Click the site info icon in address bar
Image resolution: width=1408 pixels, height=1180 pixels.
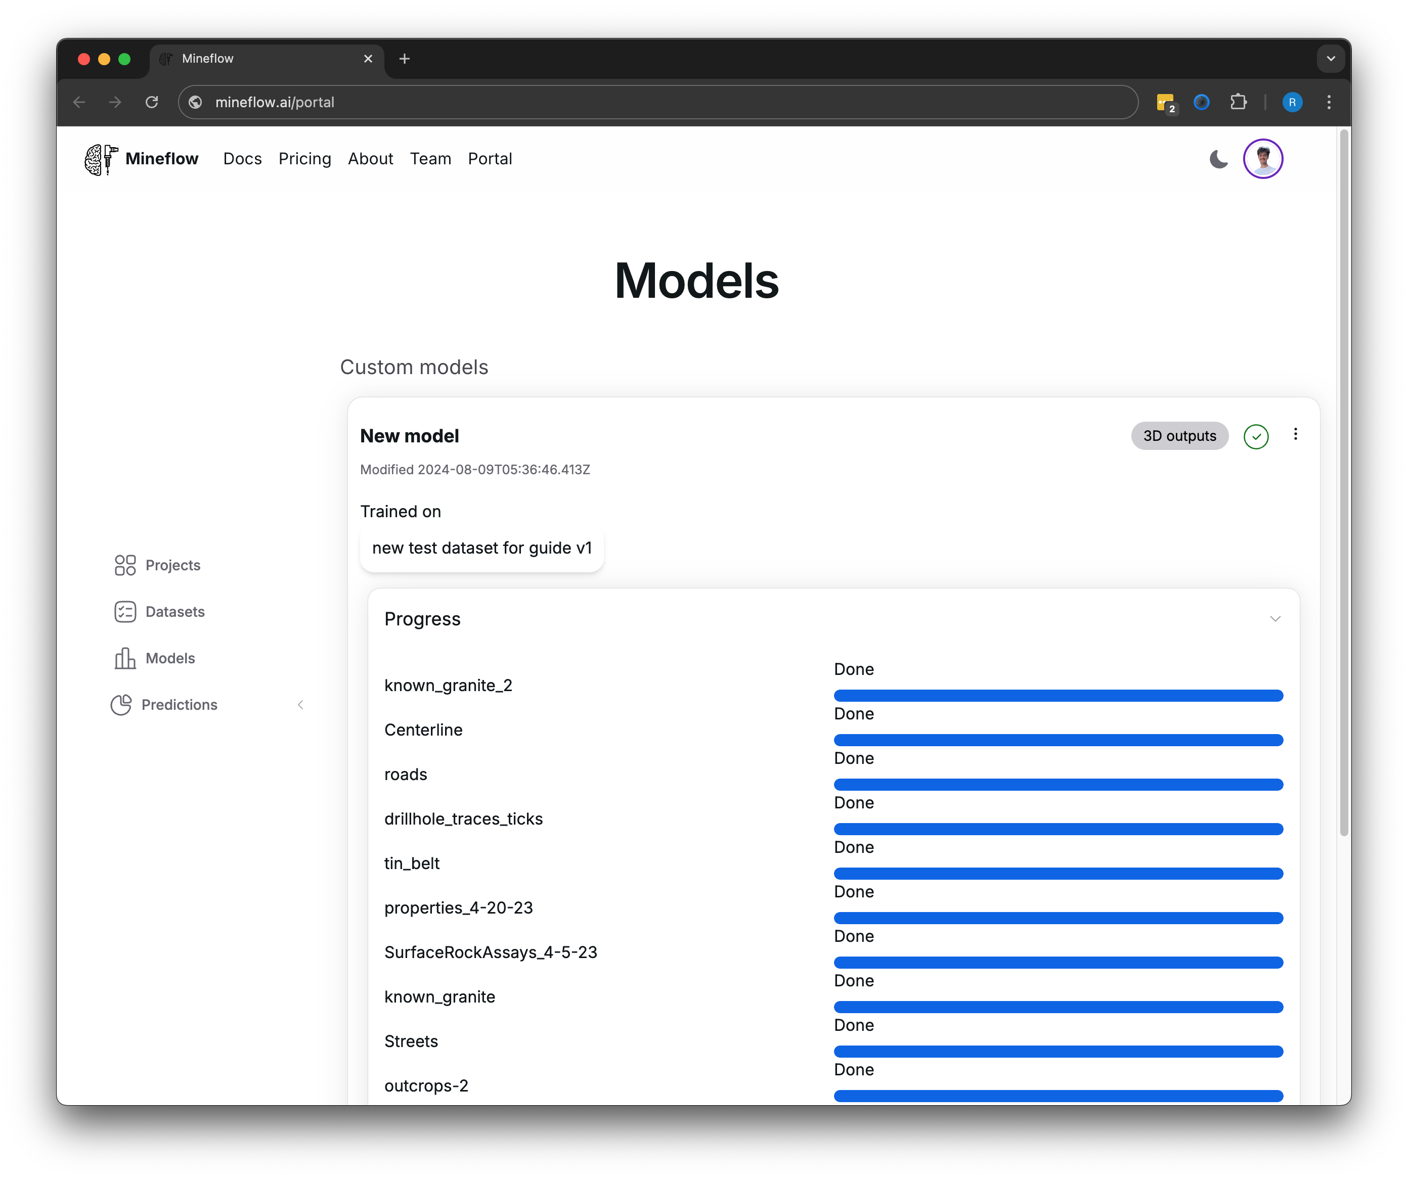coord(195,102)
